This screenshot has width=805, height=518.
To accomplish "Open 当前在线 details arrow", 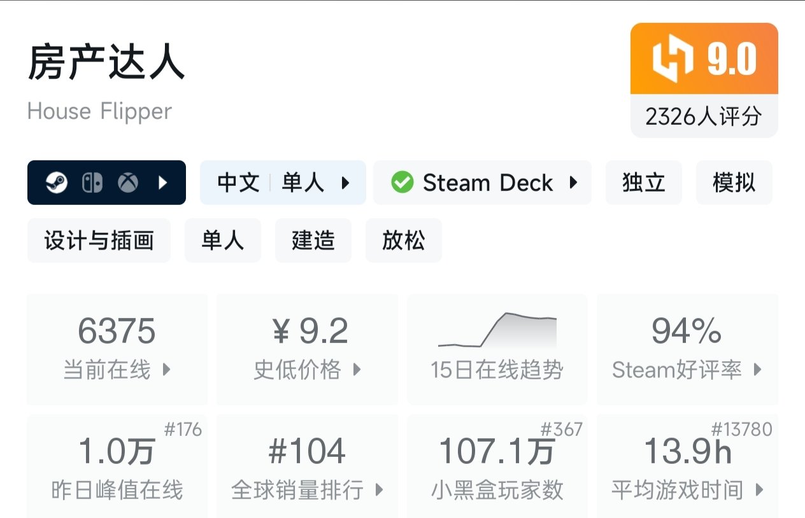I will pos(167,369).
